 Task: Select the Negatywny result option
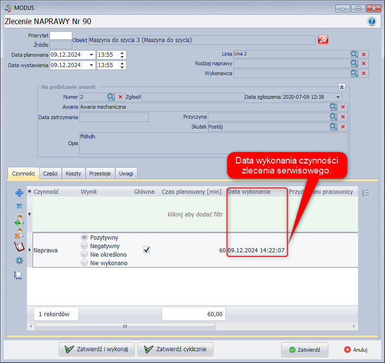(85, 246)
